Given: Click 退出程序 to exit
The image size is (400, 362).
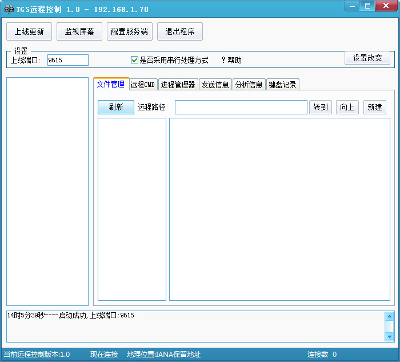Looking at the screenshot, I should 180,31.
